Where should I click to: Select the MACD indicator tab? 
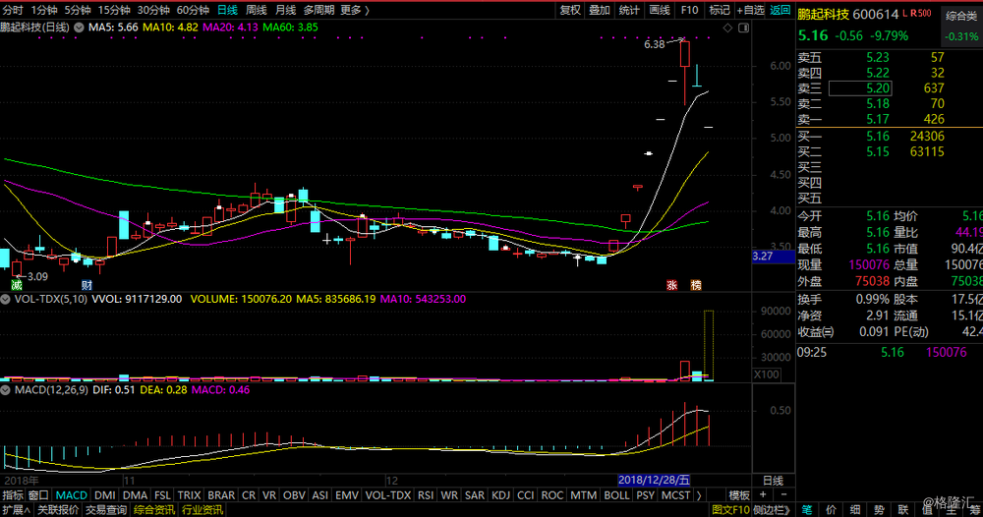click(71, 495)
